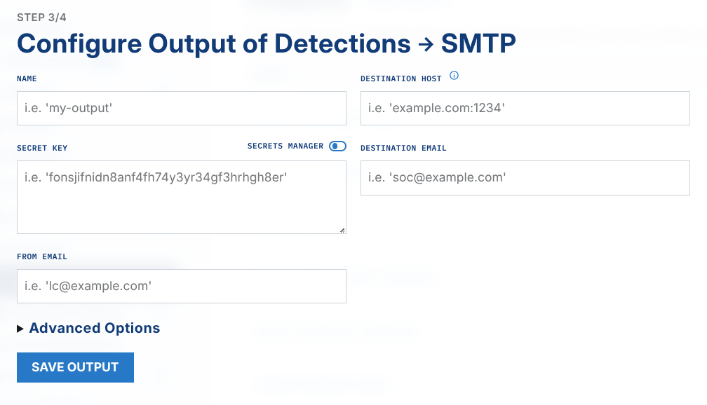Click the word SMTP in the heading

[478, 43]
